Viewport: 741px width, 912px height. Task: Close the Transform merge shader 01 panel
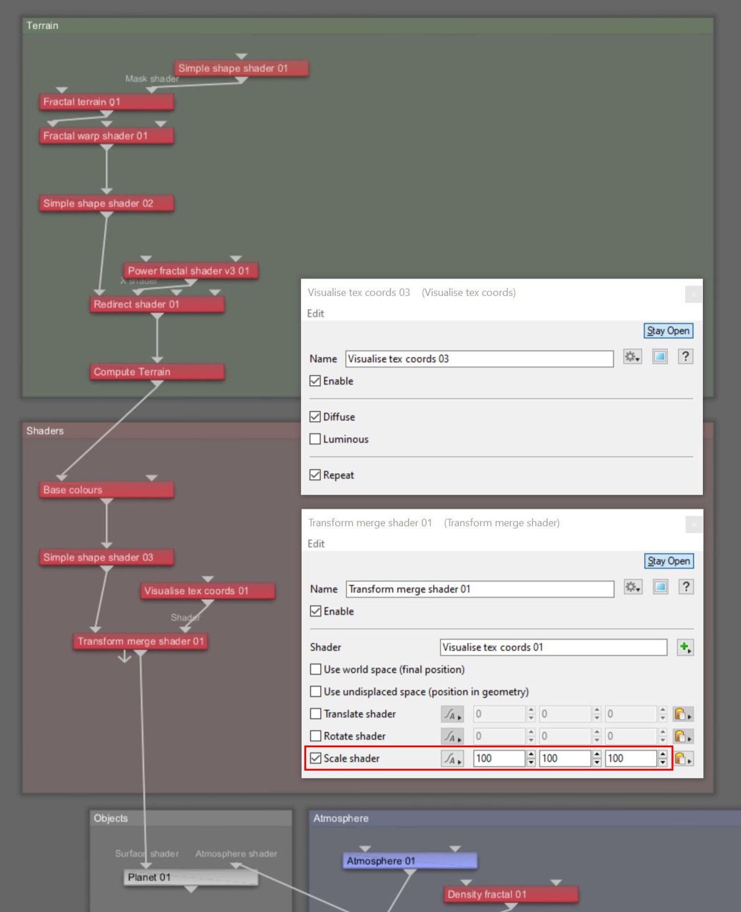pos(694,524)
